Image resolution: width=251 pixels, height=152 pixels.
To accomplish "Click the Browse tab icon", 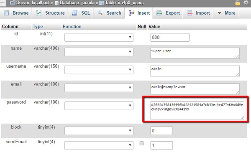I will (x=6, y=13).
